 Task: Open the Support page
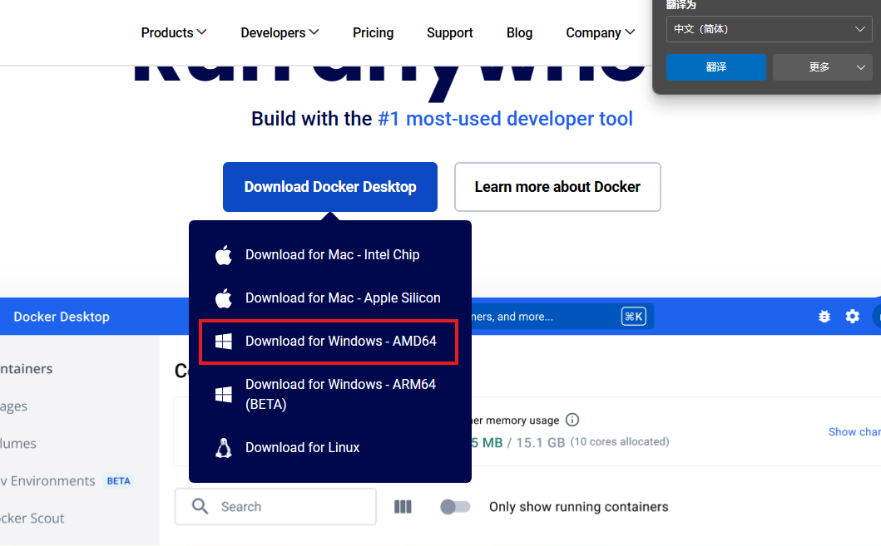point(449,32)
